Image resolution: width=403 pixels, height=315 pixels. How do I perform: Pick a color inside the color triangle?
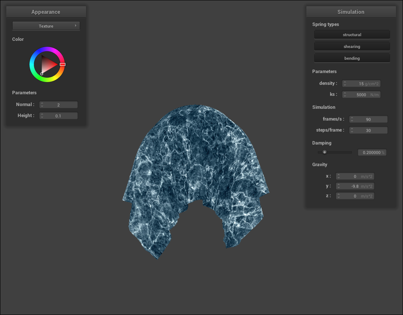pos(48,64)
